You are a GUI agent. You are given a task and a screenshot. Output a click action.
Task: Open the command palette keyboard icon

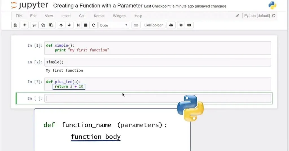[136, 25]
